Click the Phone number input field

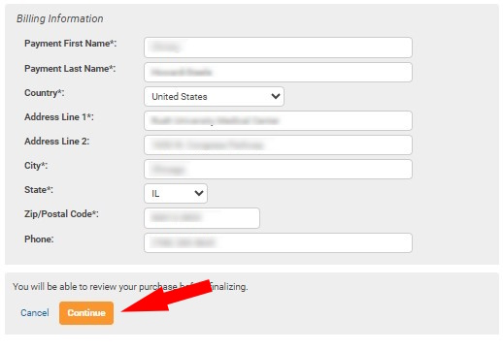[x=278, y=242]
